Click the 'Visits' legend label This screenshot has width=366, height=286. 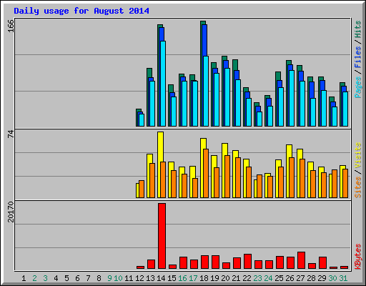[357, 155]
